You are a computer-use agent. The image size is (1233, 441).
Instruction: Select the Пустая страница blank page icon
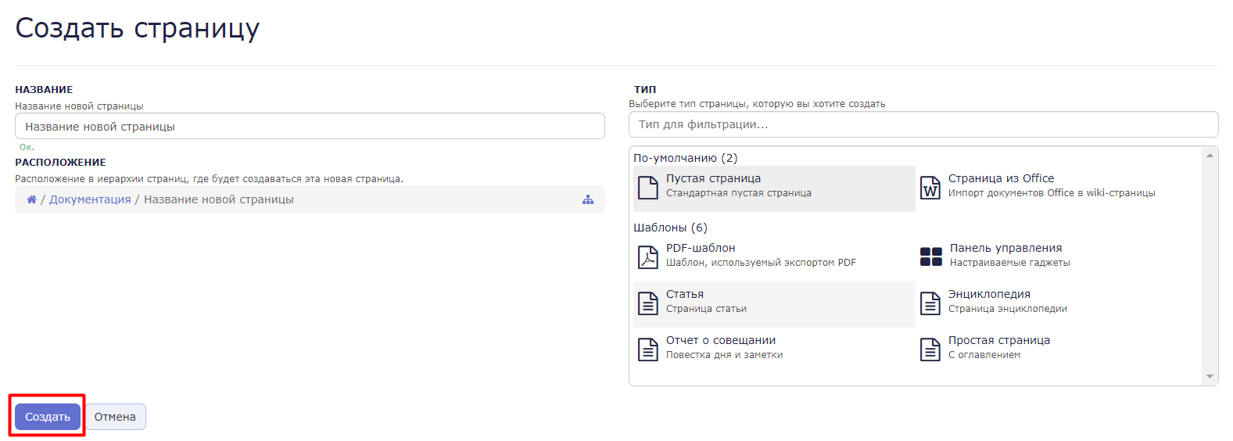648,188
